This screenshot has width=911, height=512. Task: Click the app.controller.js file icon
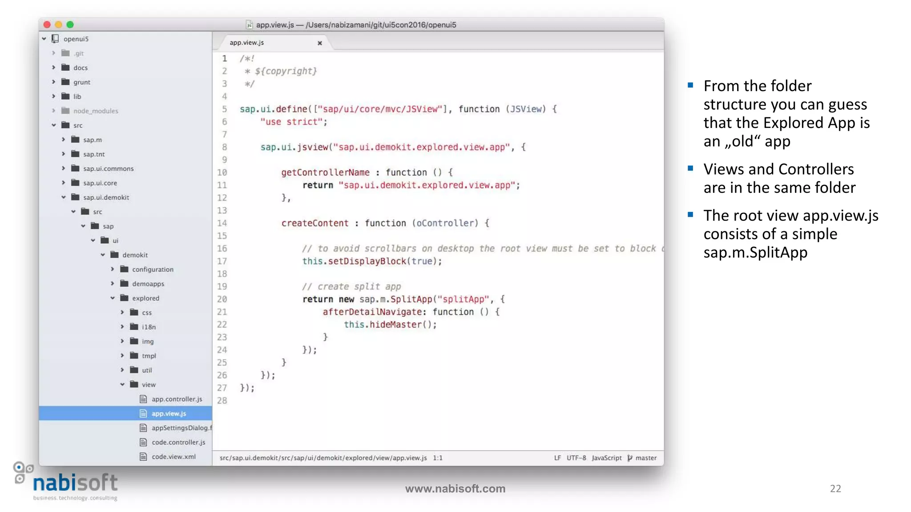pyautogui.click(x=143, y=399)
